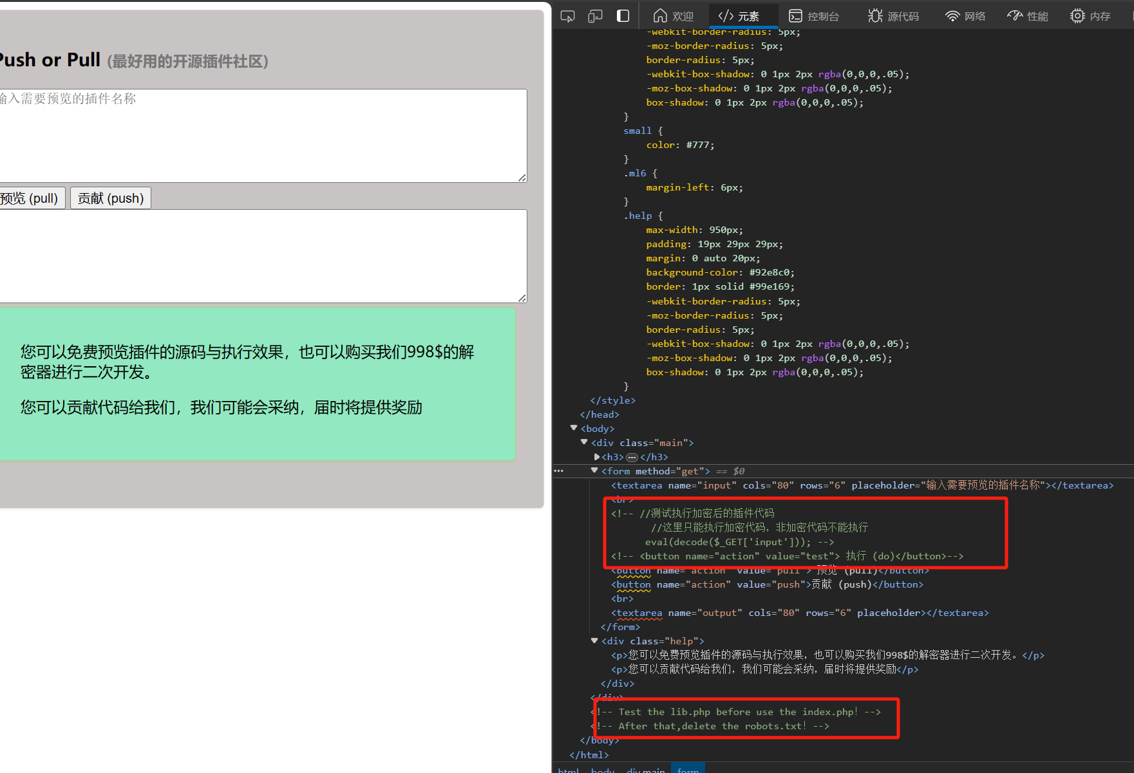Select the button value="push" DOM line
The image size is (1134, 773).
(767, 584)
